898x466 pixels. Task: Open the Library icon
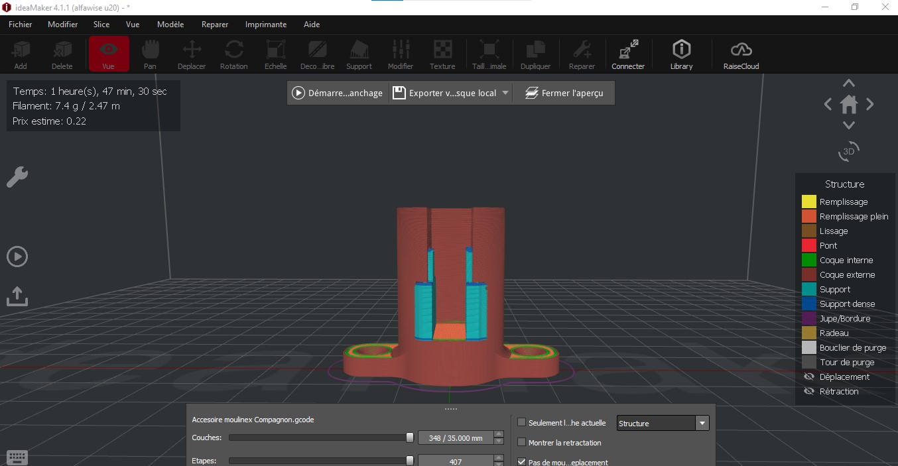tap(681, 54)
